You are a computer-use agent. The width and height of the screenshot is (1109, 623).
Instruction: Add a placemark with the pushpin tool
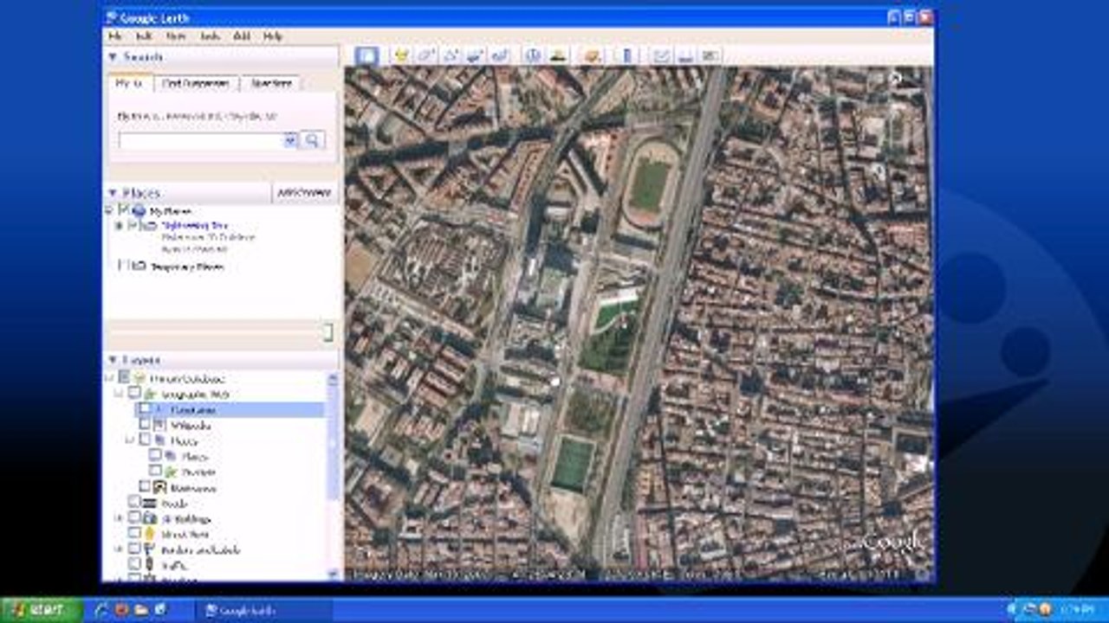(x=401, y=55)
